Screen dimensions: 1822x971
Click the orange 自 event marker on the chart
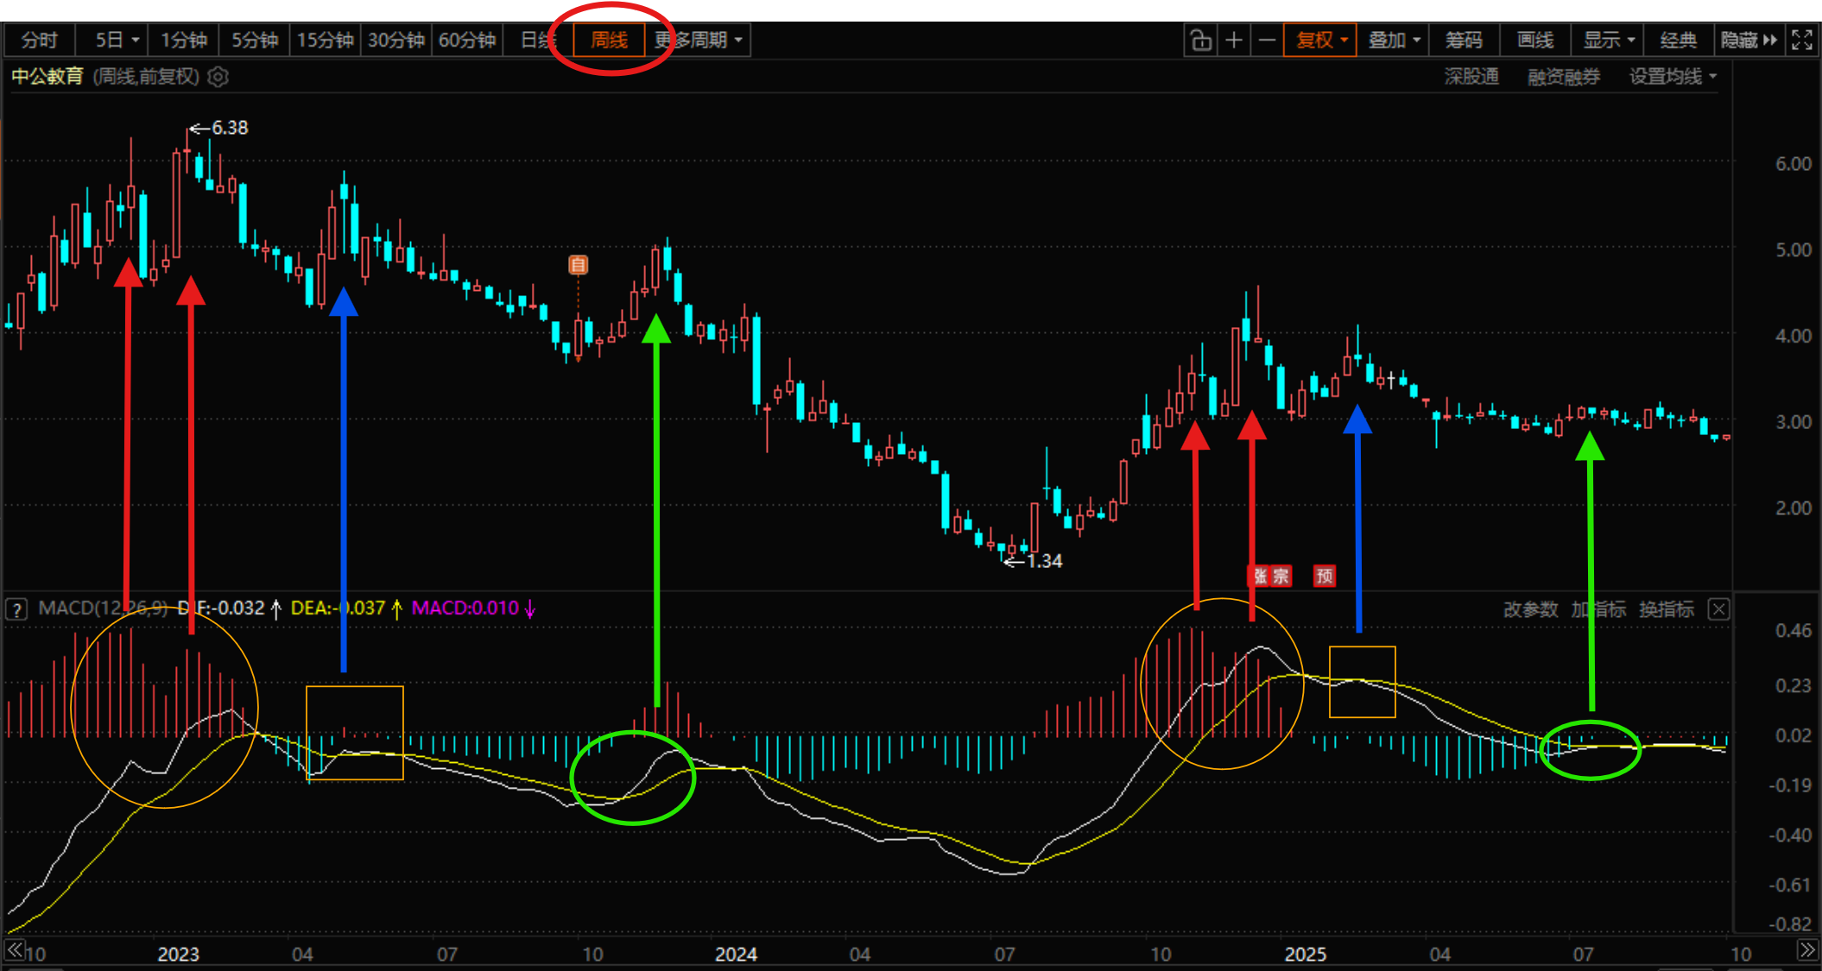(578, 265)
